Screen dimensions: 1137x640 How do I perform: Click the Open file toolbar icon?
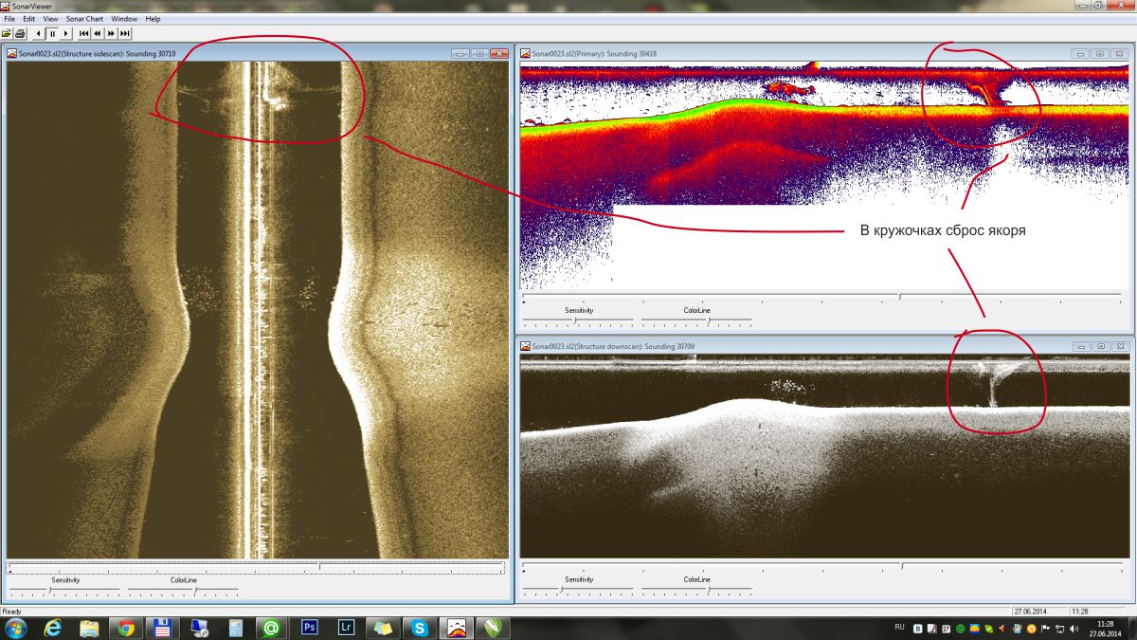point(8,33)
